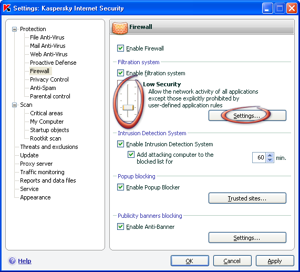The width and height of the screenshot is (300, 272).
Task: Toggle the Enable Firewall checkbox
Action: pyautogui.click(x=120, y=48)
